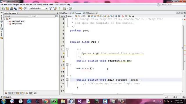Toggle Show Inherited Members filter in Navigator
Viewport: 186px width, 104px height.
[x=6, y=93]
